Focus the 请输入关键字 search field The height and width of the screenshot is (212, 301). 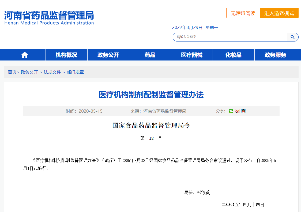(x=230, y=37)
